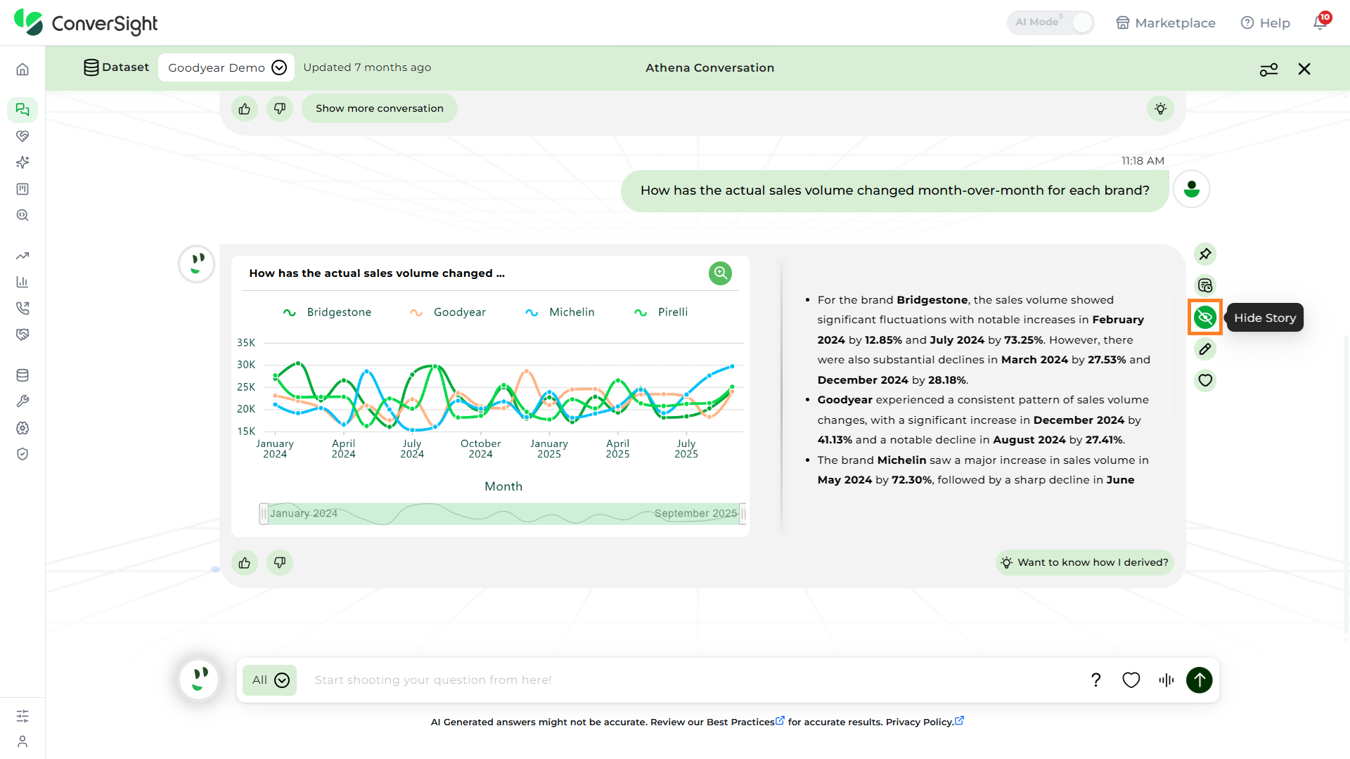The height and width of the screenshot is (759, 1350).
Task: Click Want to know how I derived
Action: (x=1084, y=562)
